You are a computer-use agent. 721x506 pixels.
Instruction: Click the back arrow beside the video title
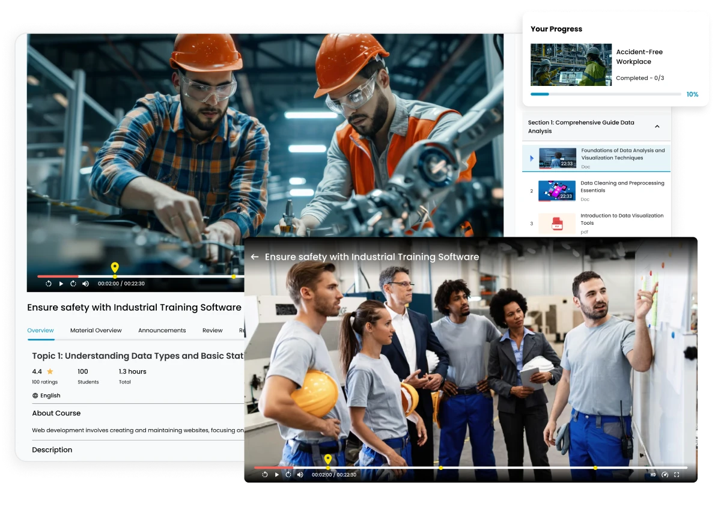pyautogui.click(x=254, y=257)
